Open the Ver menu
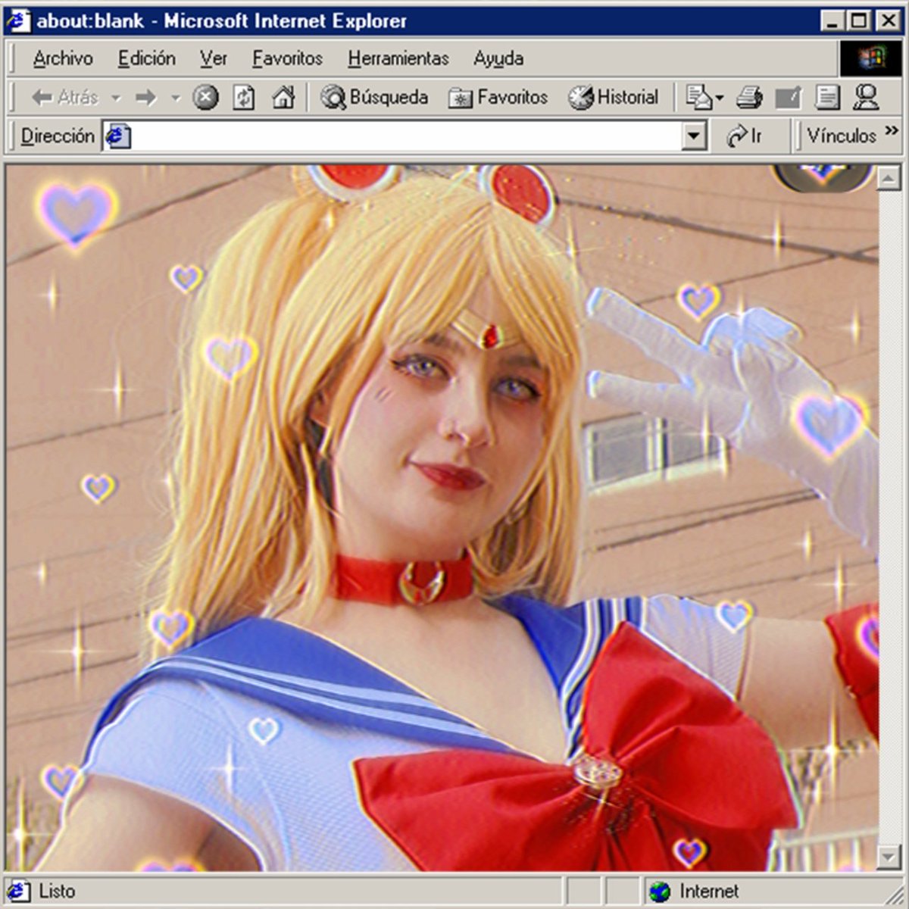The width and height of the screenshot is (909, 909). tap(214, 58)
